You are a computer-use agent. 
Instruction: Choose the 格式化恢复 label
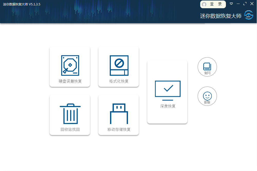pos(119,81)
